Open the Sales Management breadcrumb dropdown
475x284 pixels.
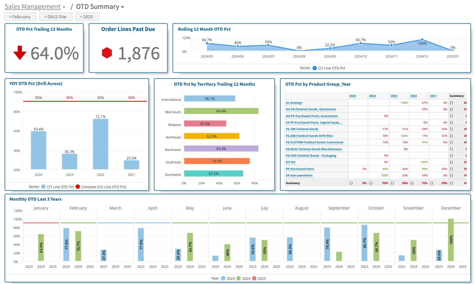point(35,7)
